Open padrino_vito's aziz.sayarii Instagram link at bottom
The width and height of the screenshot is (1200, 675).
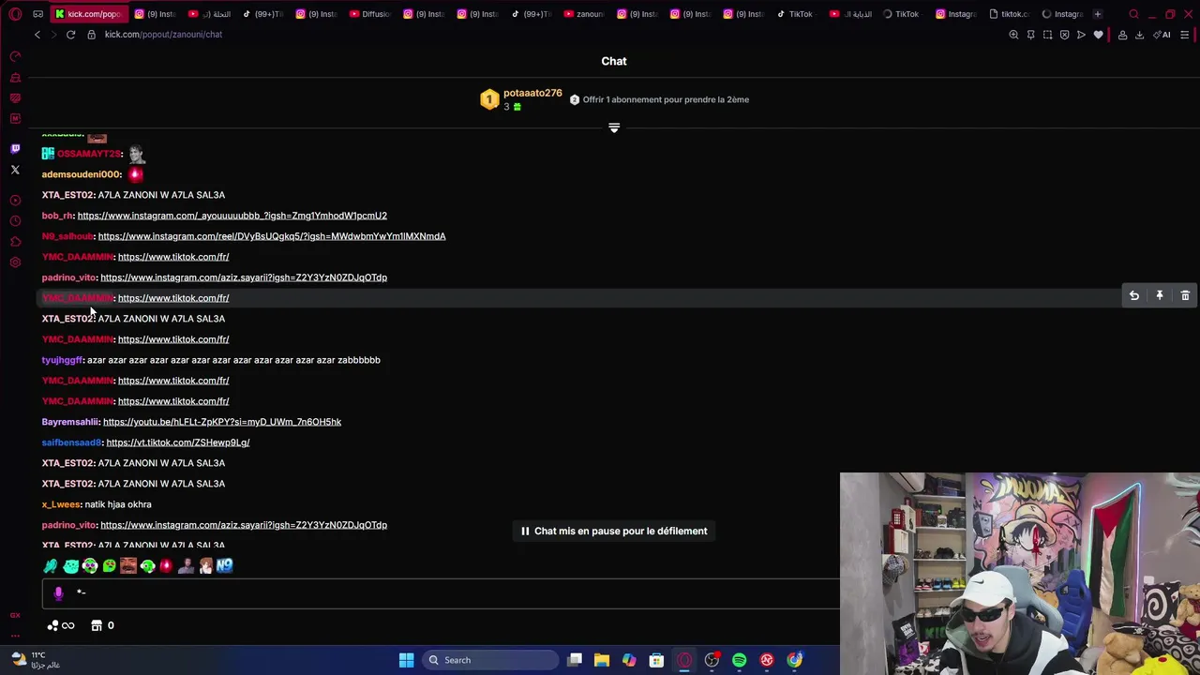click(x=244, y=525)
